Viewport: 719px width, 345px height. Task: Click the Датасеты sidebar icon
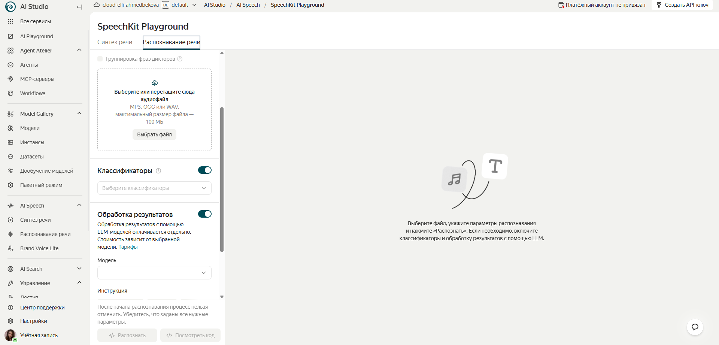(10, 157)
